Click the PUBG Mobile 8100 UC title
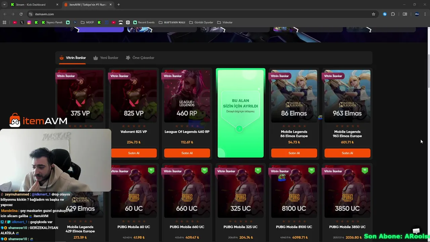Screen dimensions: 430x242 [294, 227]
